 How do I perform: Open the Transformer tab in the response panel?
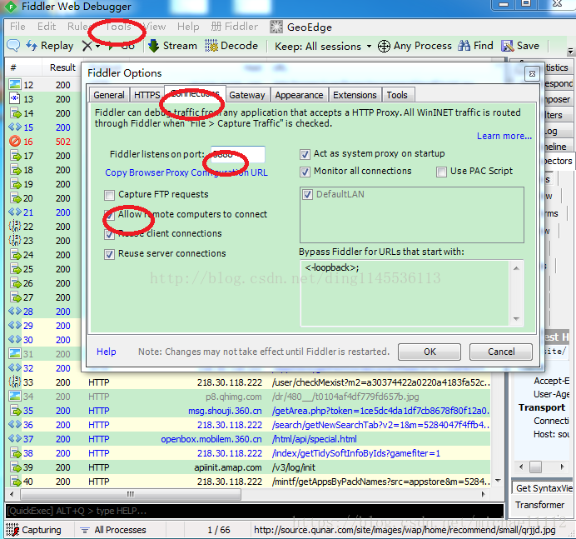[x=539, y=505]
